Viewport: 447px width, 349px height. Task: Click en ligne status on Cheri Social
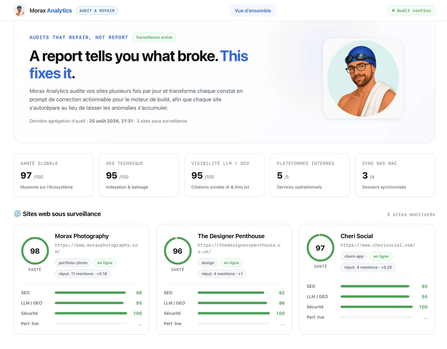(381, 256)
